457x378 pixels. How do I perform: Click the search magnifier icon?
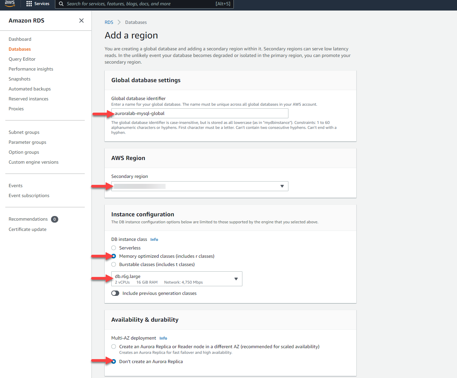61,4
